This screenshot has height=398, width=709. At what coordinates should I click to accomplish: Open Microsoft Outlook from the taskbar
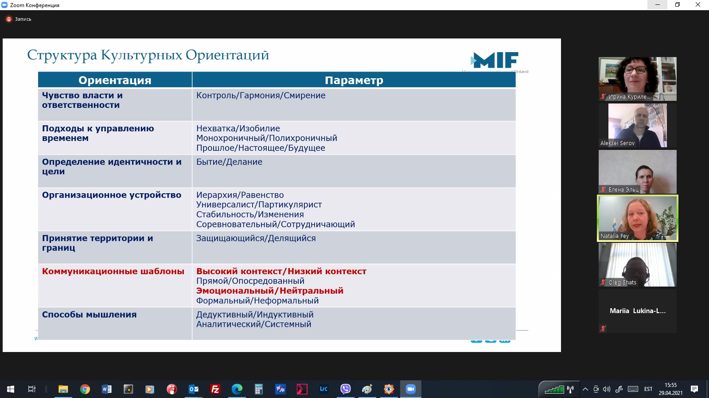coord(194,389)
